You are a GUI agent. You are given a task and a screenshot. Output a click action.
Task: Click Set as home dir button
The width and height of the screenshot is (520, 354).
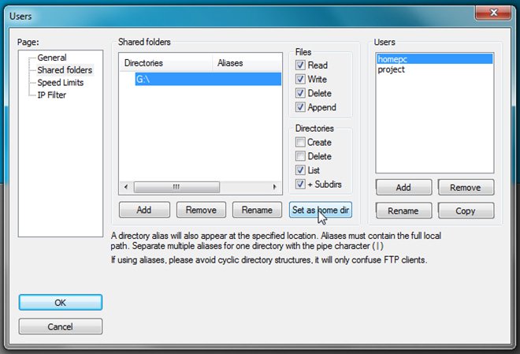point(321,210)
